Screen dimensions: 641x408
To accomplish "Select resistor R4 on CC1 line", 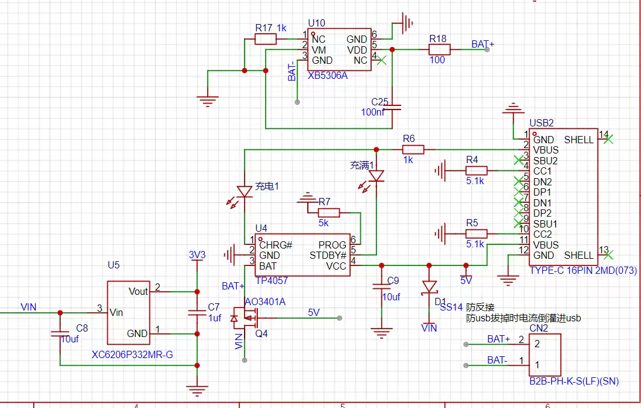I will coord(477,171).
